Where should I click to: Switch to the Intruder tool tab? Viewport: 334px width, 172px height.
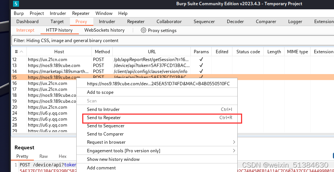(x=107, y=22)
